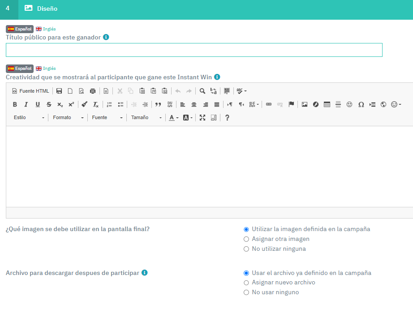The image size is (413, 309).
Task: Apply subscript formatting
Action: [x=60, y=105]
